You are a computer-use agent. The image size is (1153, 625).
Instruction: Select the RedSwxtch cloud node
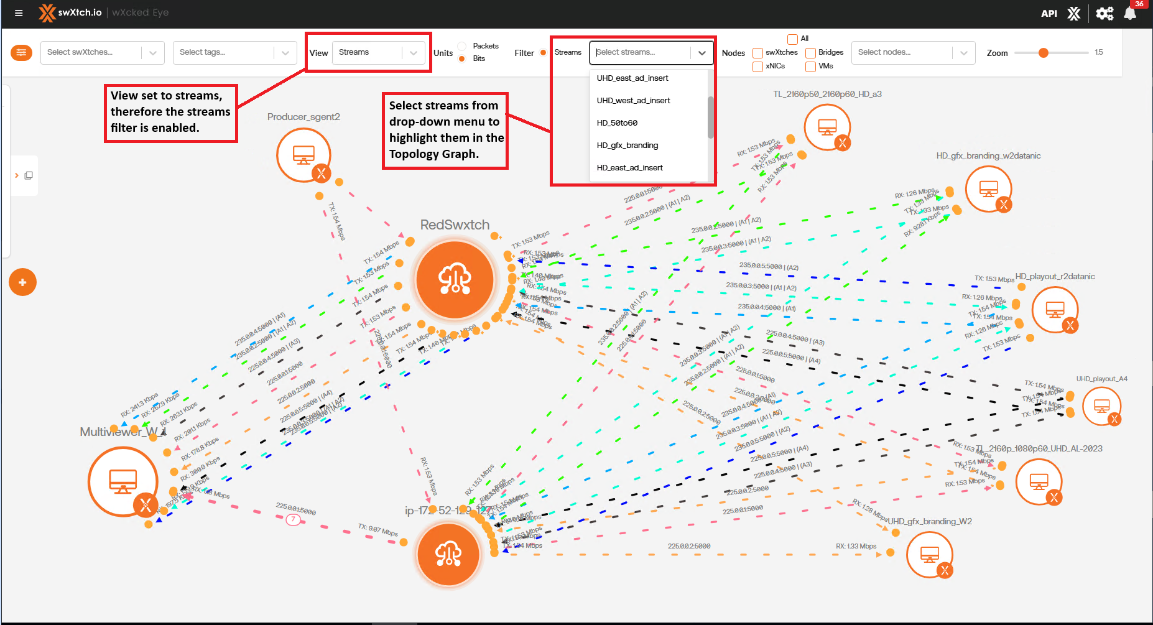point(455,280)
